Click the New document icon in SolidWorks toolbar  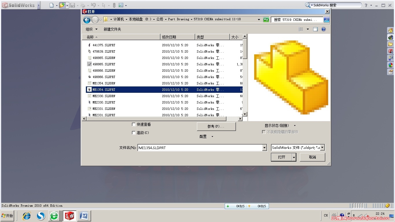tap(51, 5)
